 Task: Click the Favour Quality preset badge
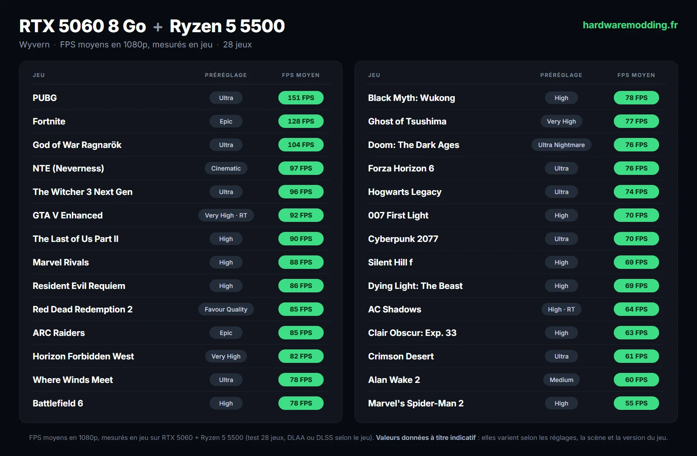tap(226, 309)
